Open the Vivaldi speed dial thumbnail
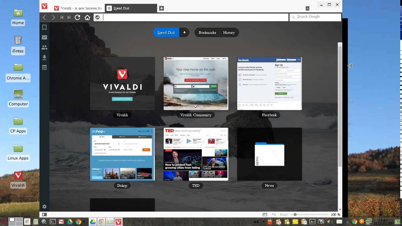Screen dimensions: 402x226 (122, 83)
